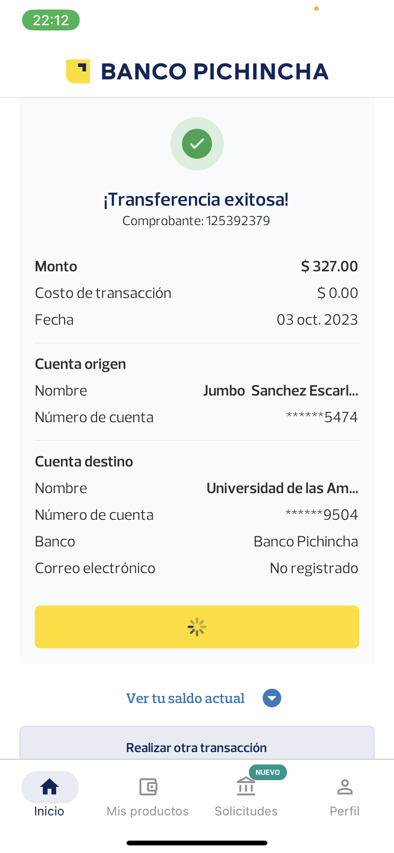Tap the 22:12 status bar clock

click(x=51, y=20)
